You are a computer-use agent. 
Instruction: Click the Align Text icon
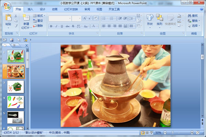[139, 21]
